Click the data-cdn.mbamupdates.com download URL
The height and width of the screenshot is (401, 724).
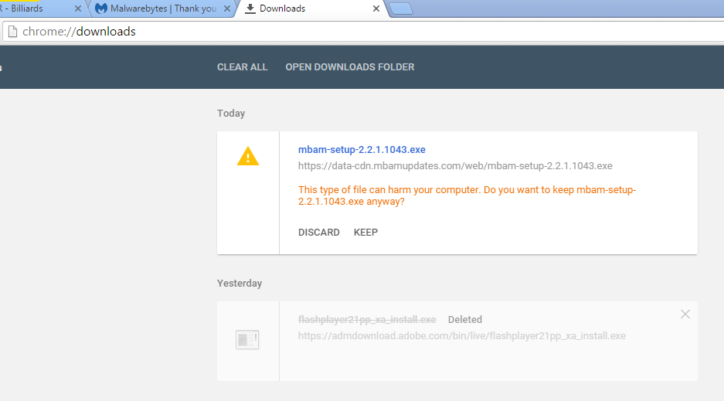pos(455,165)
